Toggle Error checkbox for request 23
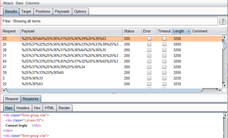Screen dimensions: 228x138 (x=149, y=39)
